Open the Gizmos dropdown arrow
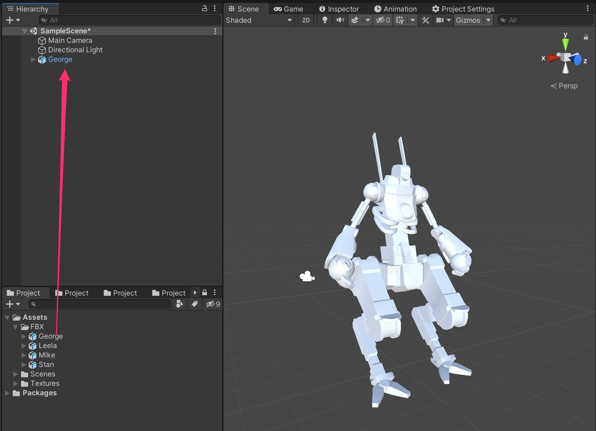 [x=489, y=20]
